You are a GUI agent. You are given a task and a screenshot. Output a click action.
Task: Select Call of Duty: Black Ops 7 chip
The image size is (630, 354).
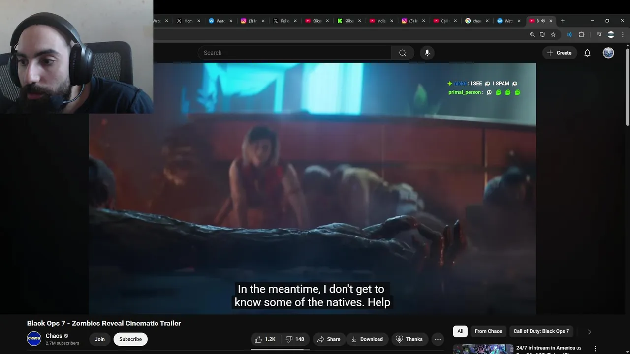pos(541,331)
